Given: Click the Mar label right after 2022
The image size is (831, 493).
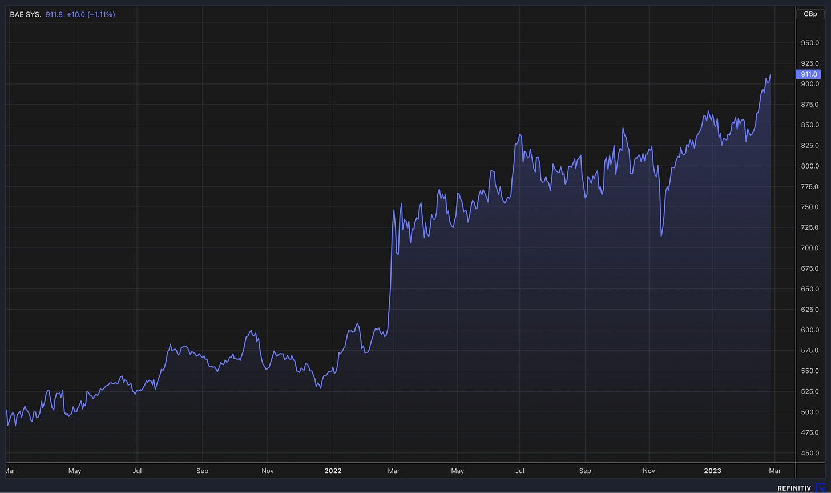Looking at the screenshot, I should [394, 471].
